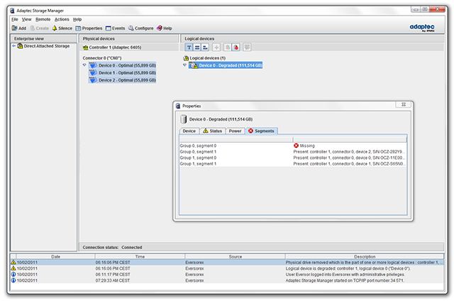Click info icon of the 06:11:17 PM event
The image size is (454, 301).
[x=13, y=274]
